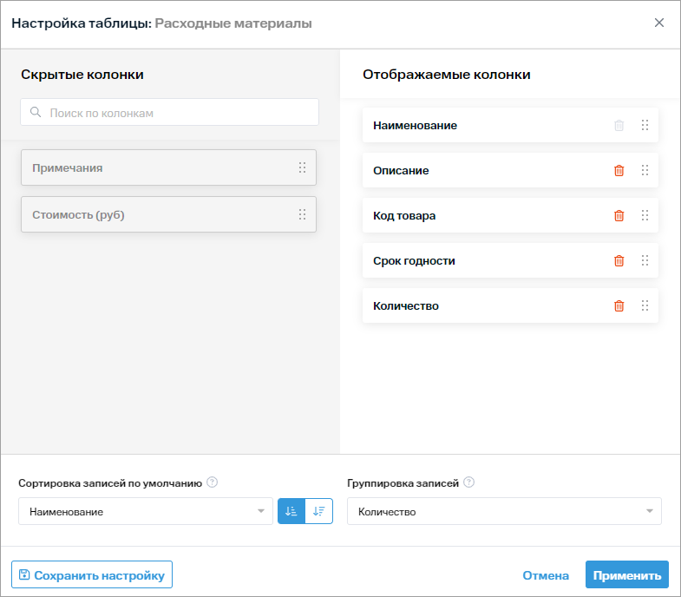Click help icon beside Группировка записей
The image size is (681, 597).
tap(469, 483)
